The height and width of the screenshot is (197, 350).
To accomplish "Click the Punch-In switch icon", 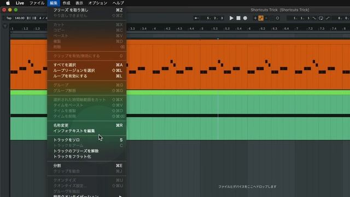I will 314,18.
